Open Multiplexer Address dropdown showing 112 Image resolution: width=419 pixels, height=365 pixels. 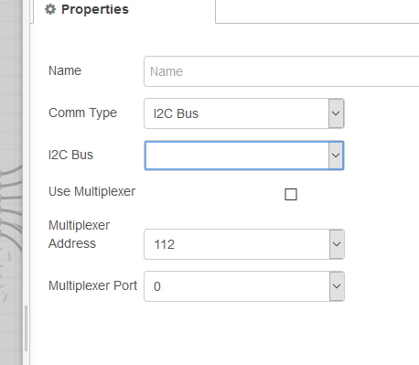point(244,244)
